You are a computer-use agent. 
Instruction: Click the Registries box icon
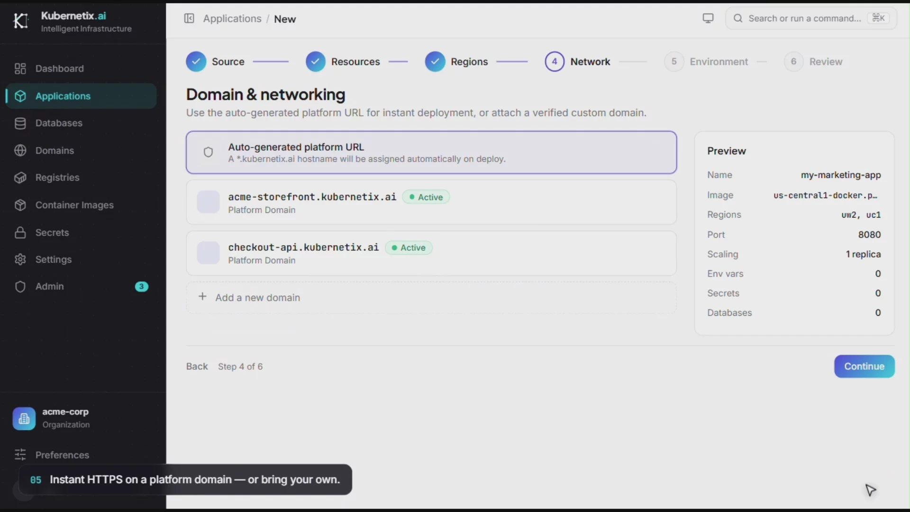(20, 178)
